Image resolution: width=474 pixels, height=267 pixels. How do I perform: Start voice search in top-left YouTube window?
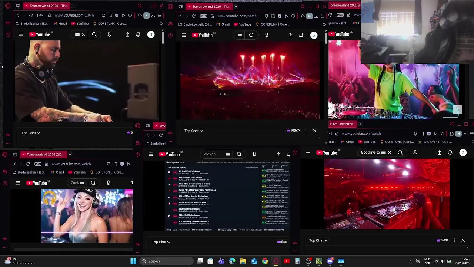click(x=109, y=34)
